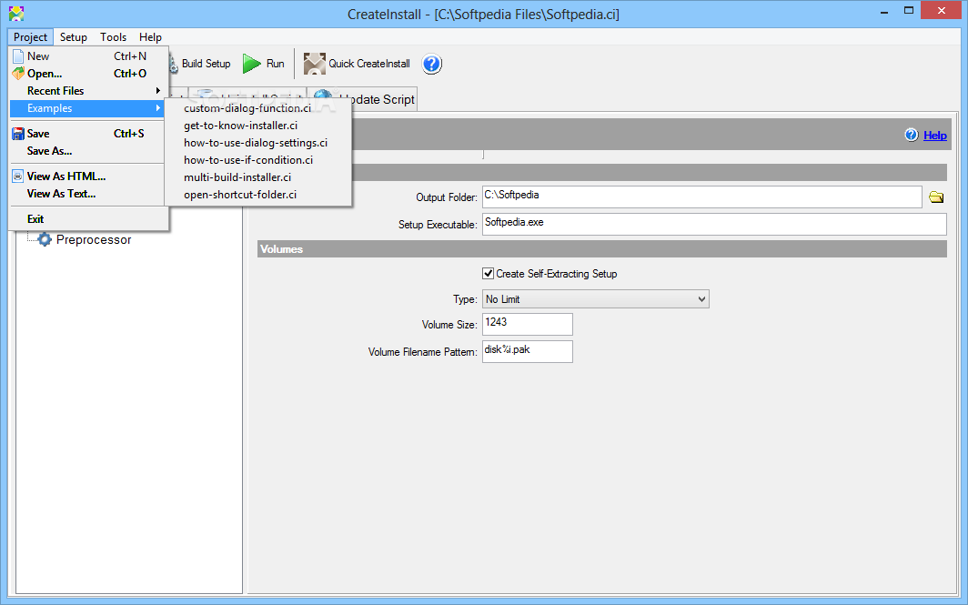
Task: Choose Save As... menu entry
Action: coord(87,151)
